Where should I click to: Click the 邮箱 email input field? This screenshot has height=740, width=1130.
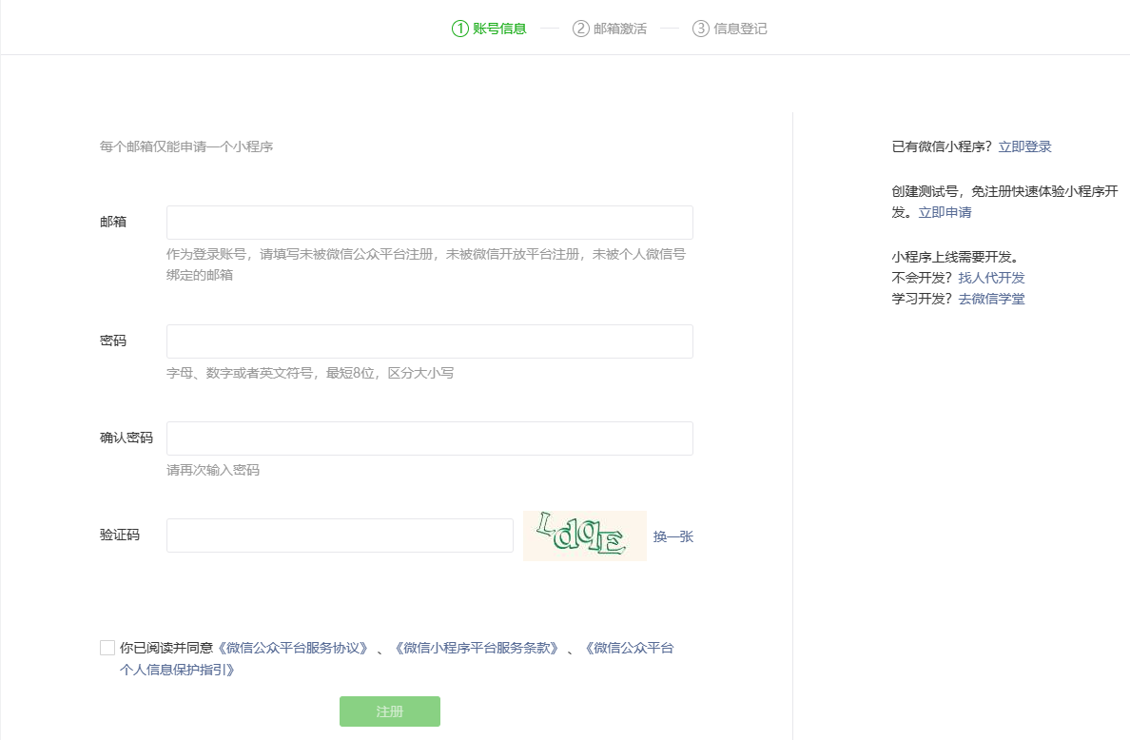tap(430, 222)
